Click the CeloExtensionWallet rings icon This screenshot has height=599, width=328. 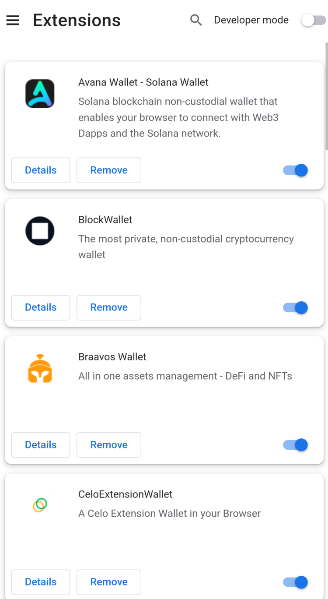tap(40, 505)
